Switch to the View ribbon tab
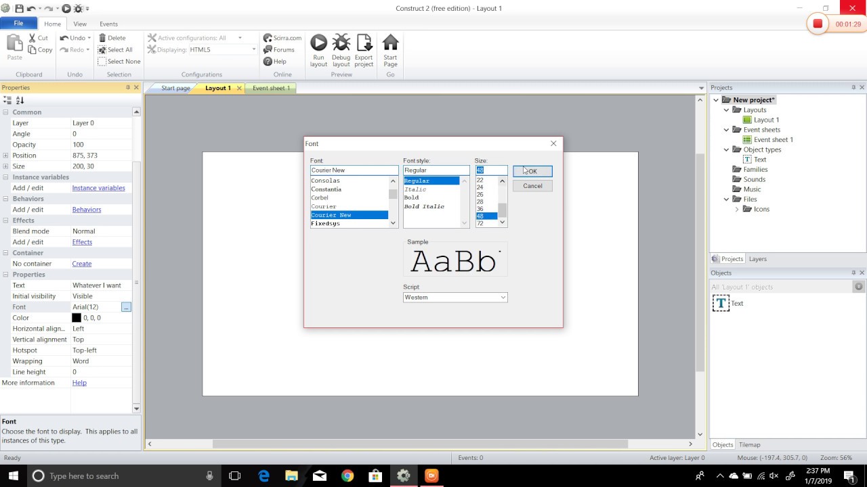This screenshot has width=867, height=487. point(80,24)
